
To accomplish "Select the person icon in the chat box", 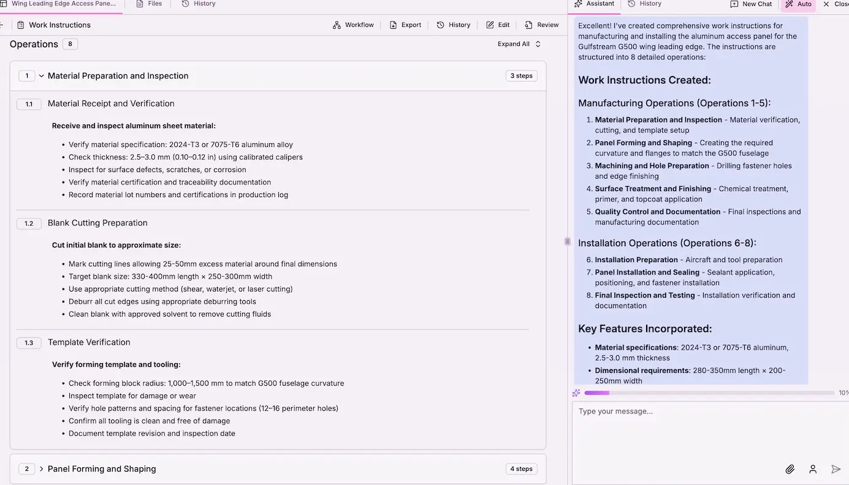I will pyautogui.click(x=813, y=469).
